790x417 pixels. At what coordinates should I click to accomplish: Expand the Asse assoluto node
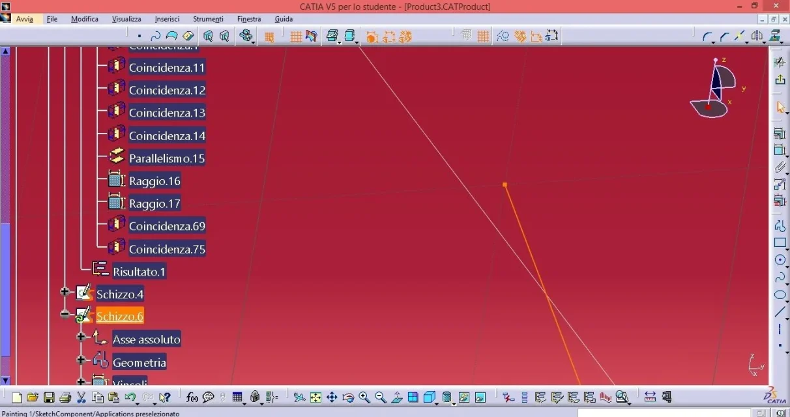click(x=81, y=337)
